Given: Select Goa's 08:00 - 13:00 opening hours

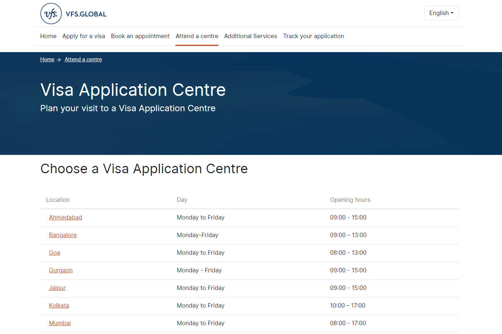Looking at the screenshot, I should click(x=348, y=253).
